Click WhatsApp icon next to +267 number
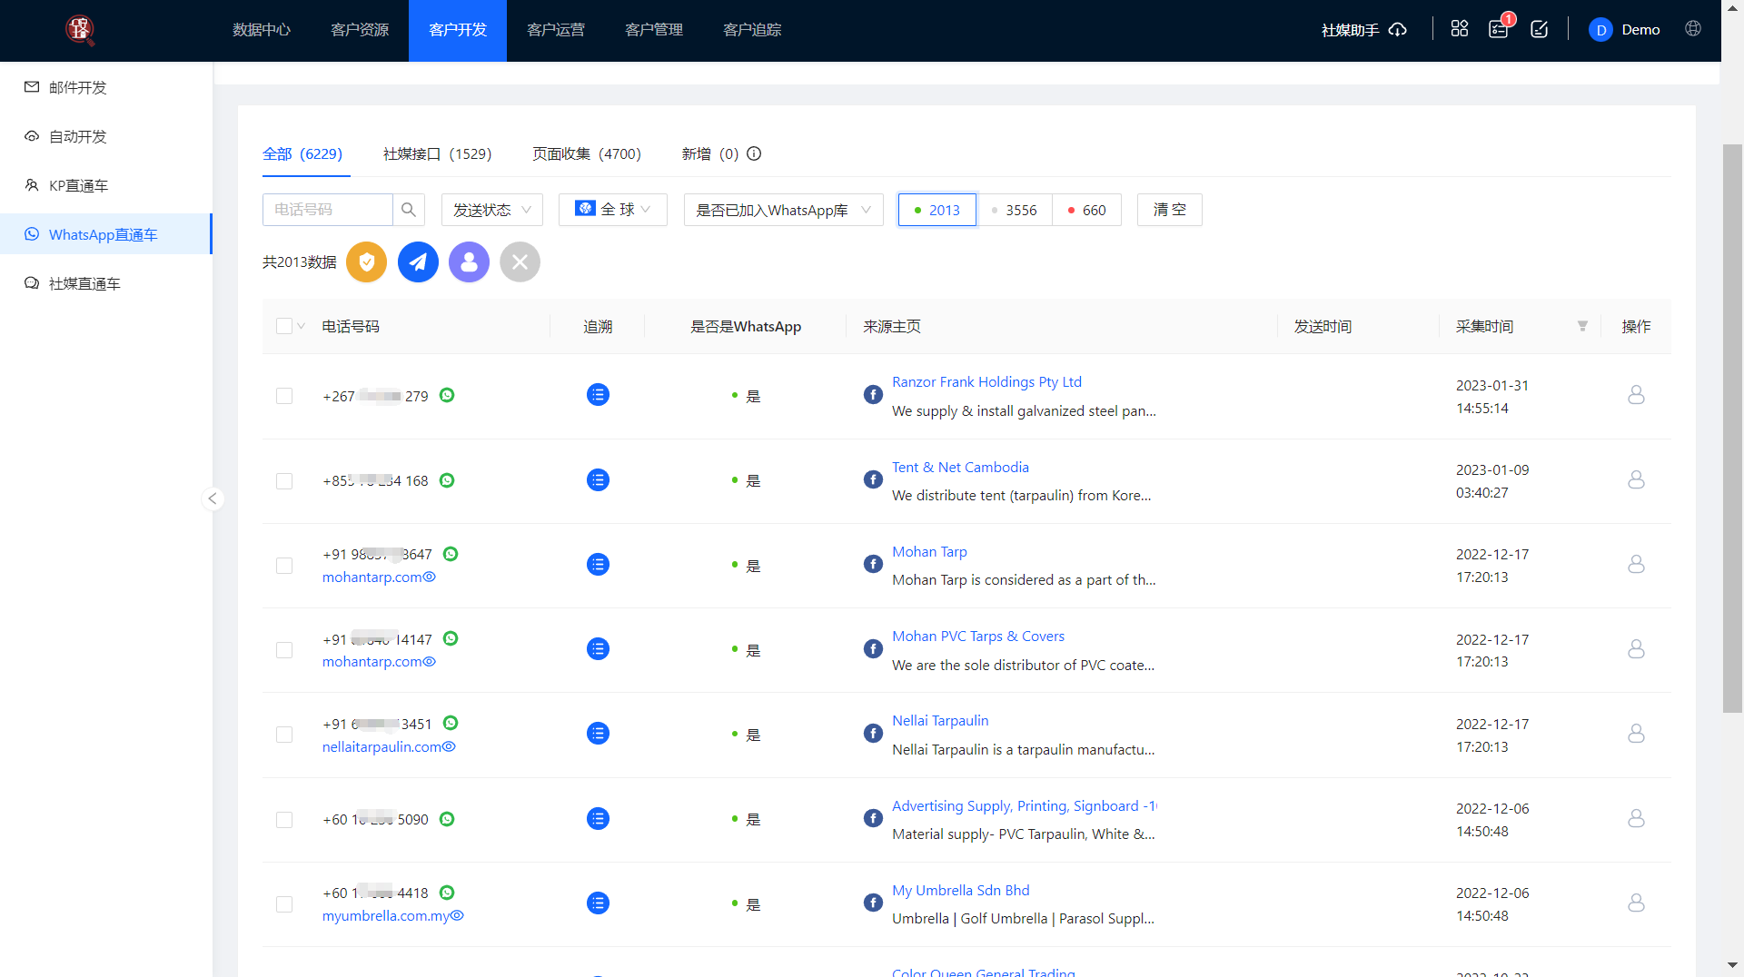This screenshot has width=1744, height=977. pos(447,395)
